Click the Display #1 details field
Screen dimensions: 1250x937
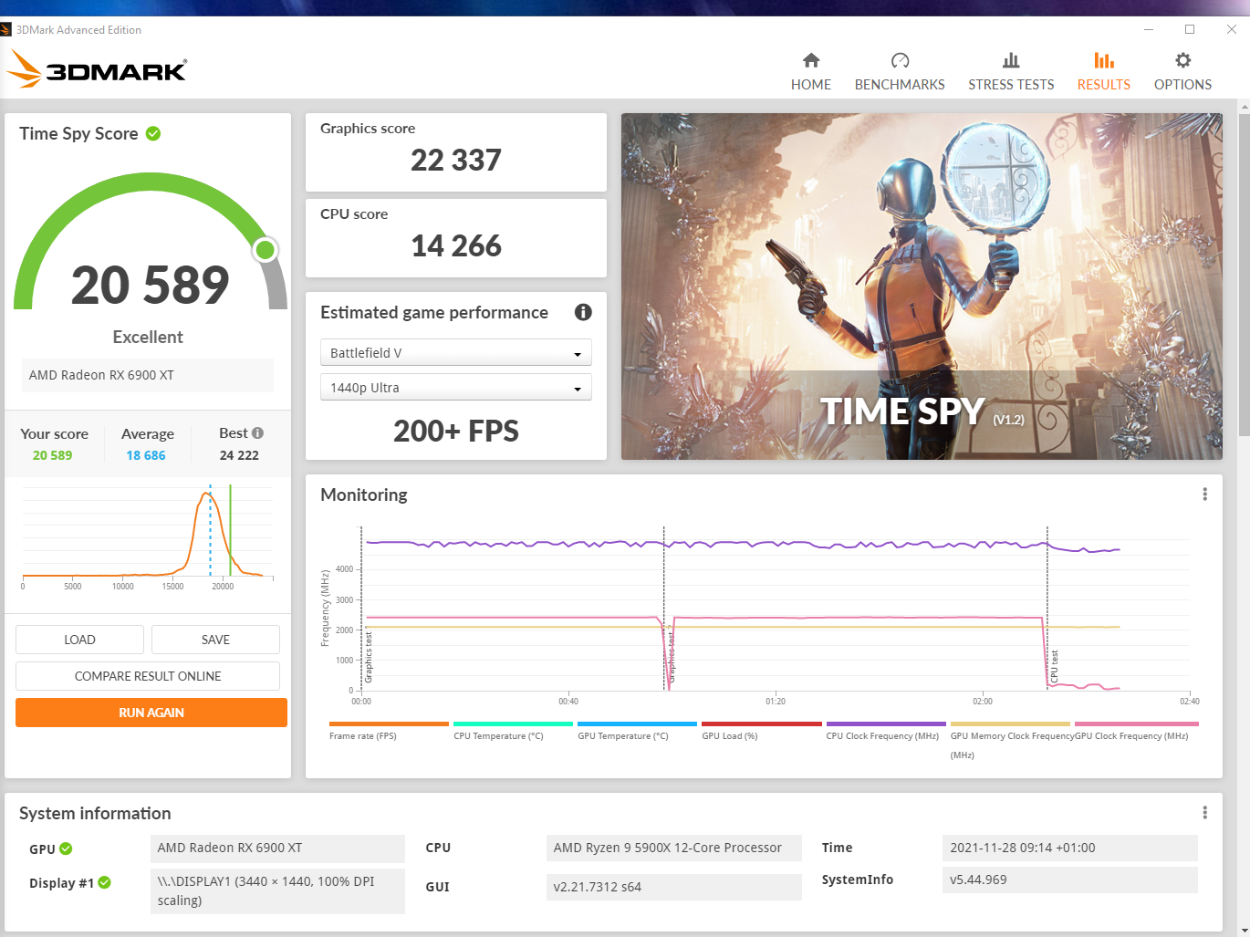coord(277,891)
